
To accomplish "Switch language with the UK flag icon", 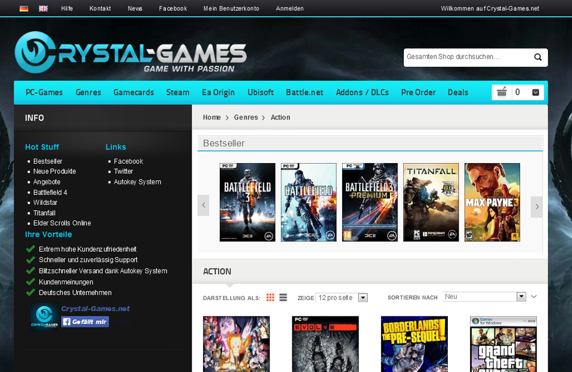I will click(x=43, y=9).
